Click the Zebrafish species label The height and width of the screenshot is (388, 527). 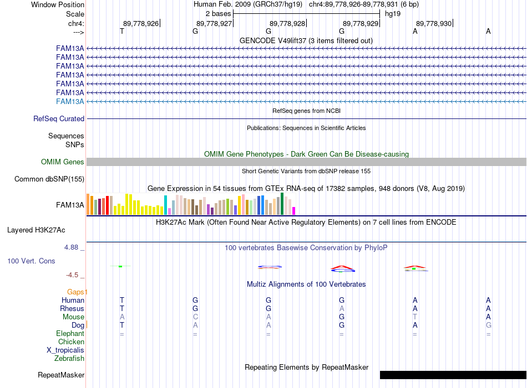(69, 359)
